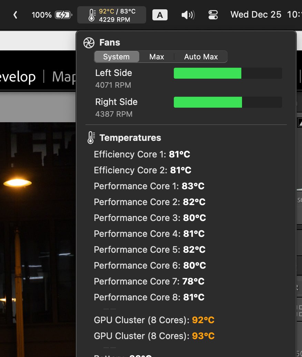Open the Map module tab in Lightroom
Screen dimensions: 302x357
(64, 77)
